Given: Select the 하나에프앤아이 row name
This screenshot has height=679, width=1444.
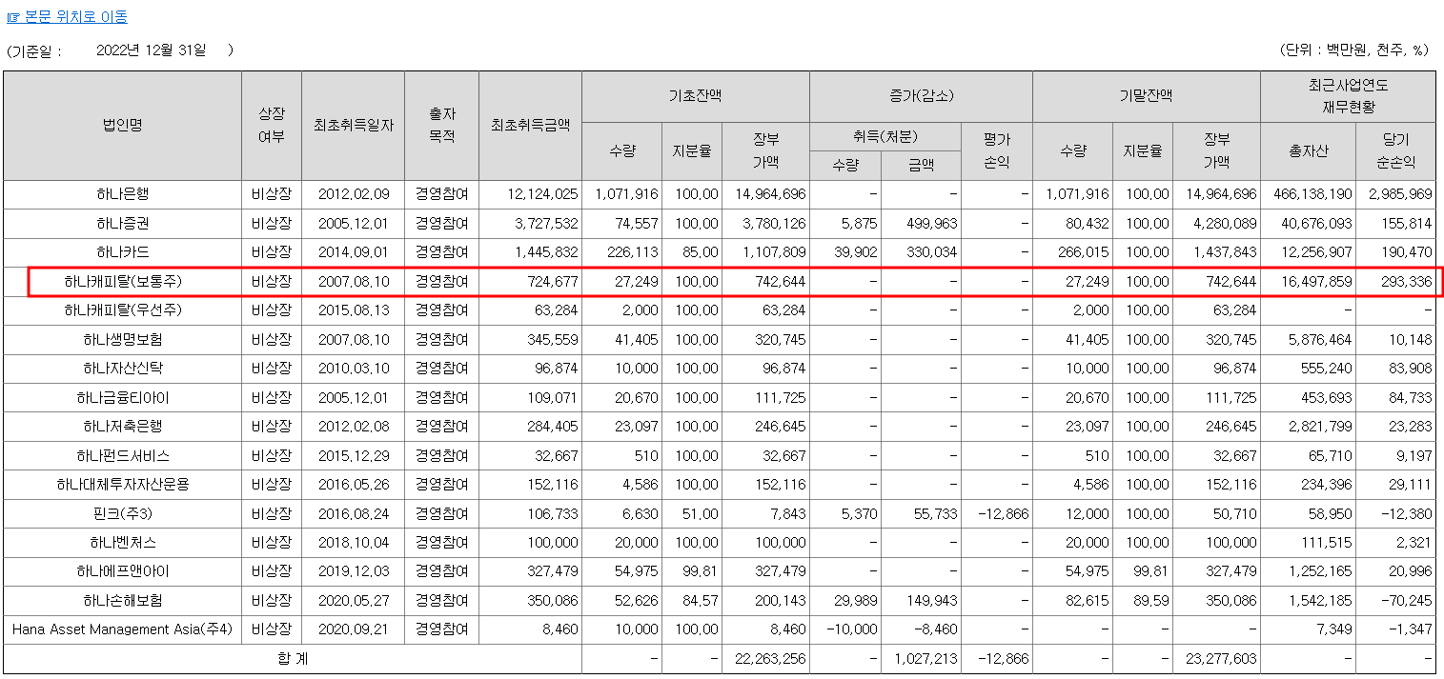Looking at the screenshot, I should 122,572.
